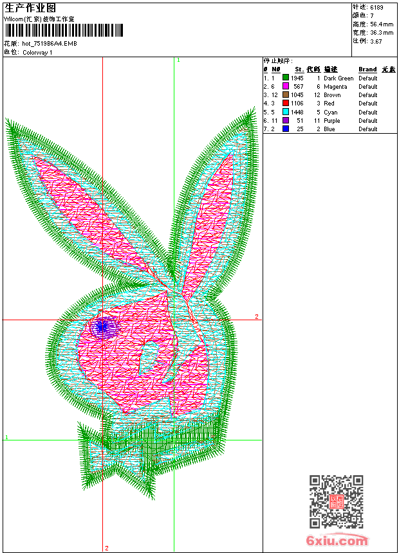Click the rabbit's purple eye in the design

(103, 328)
